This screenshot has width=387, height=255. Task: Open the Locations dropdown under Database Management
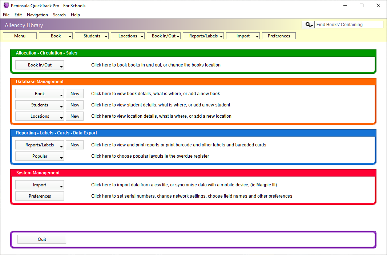(x=40, y=116)
